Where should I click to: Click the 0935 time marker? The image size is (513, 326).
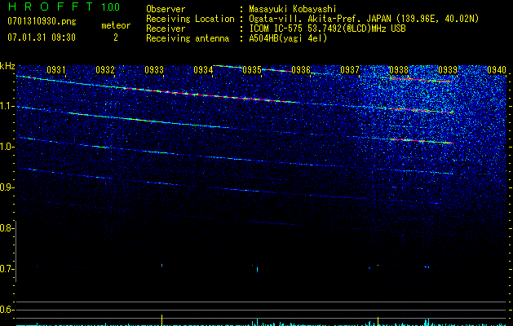[x=252, y=69]
